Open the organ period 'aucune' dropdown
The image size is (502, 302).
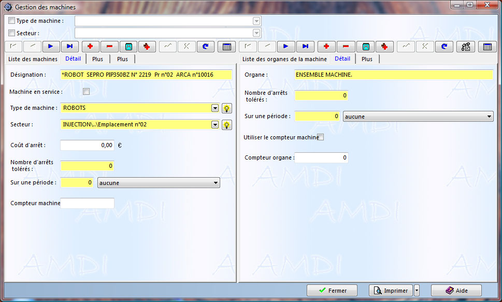pyautogui.click(x=489, y=117)
